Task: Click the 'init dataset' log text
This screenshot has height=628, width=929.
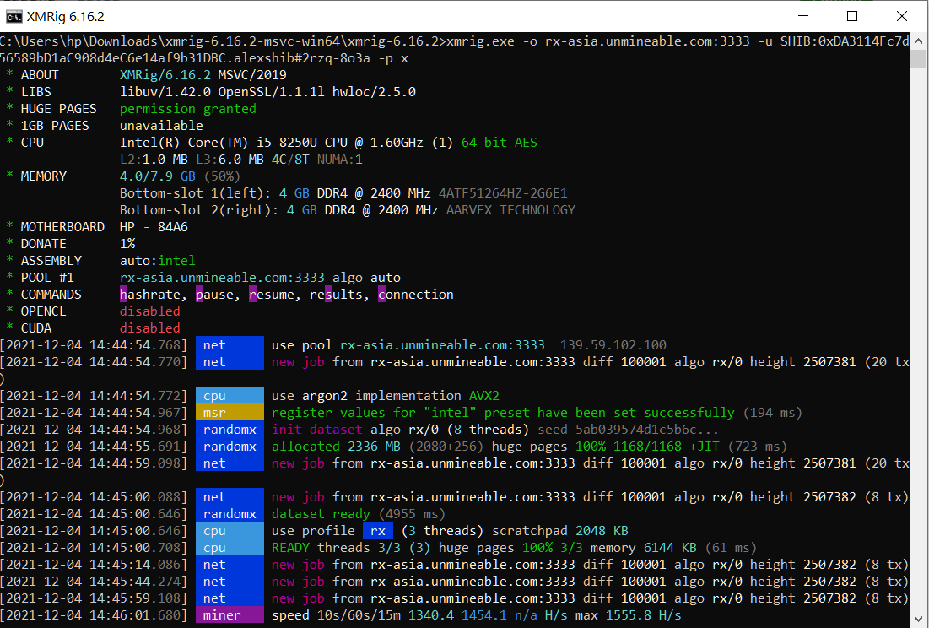Action: pos(317,430)
